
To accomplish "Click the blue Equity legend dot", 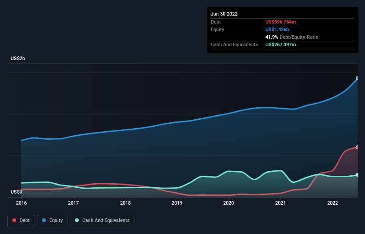I will (44, 220).
